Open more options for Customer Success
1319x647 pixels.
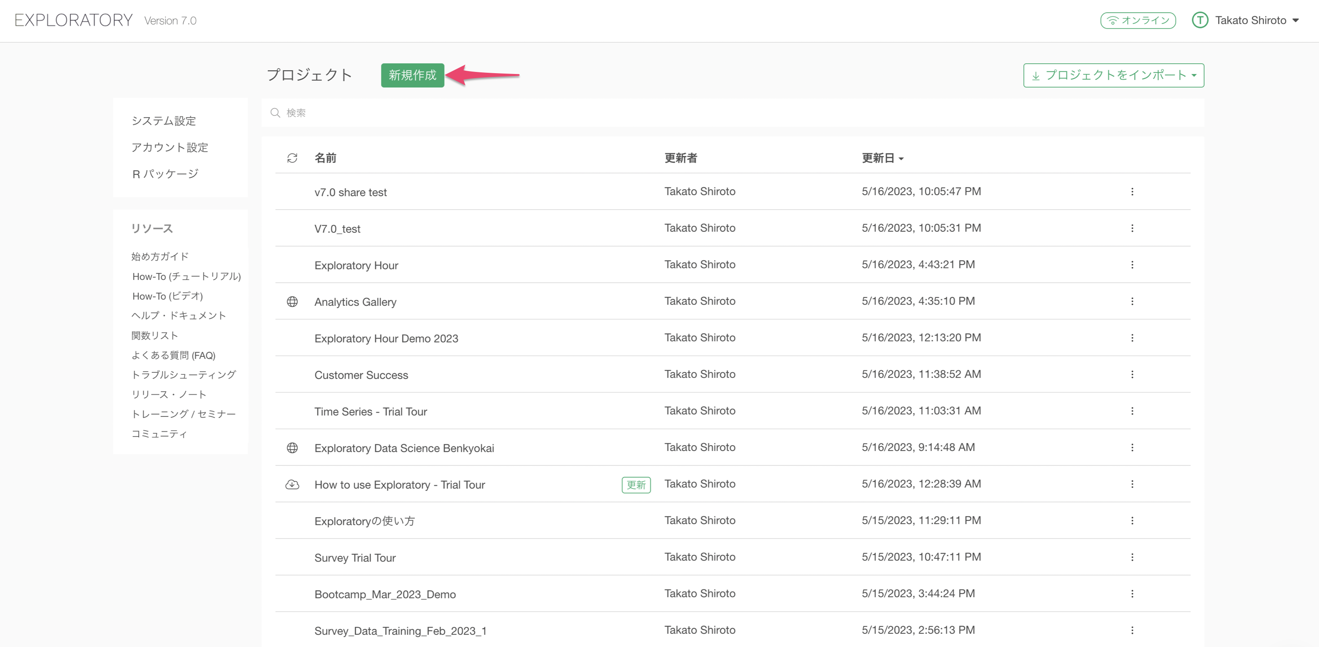click(1132, 374)
